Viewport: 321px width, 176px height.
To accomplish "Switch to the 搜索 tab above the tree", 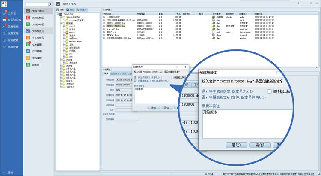I will (71, 9).
